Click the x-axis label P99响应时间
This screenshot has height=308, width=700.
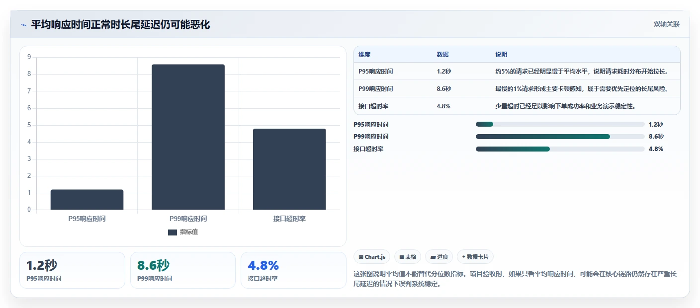click(188, 219)
